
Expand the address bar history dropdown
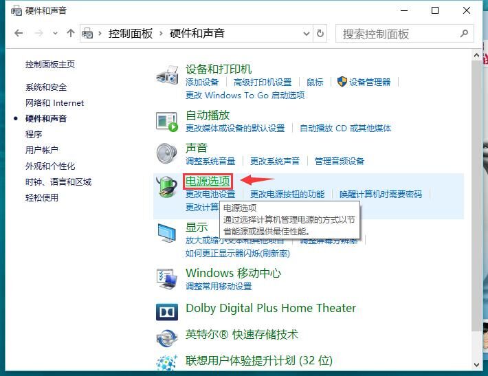[305, 33]
